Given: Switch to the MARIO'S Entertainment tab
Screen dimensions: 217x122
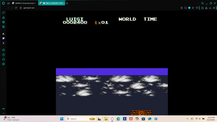Looking at the screenshot, I should tap(24, 3).
